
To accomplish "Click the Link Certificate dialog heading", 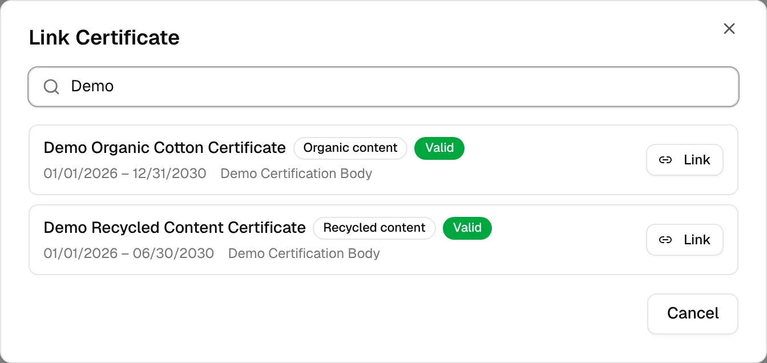I will [x=104, y=38].
